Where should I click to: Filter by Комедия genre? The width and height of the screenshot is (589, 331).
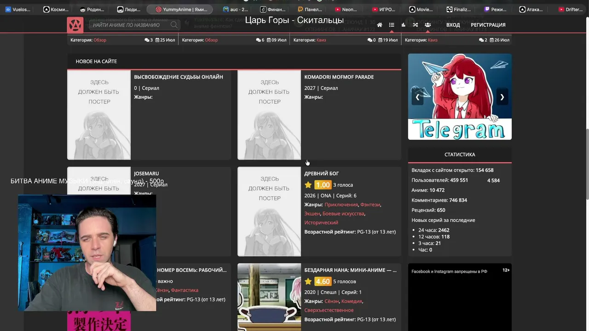352,301
